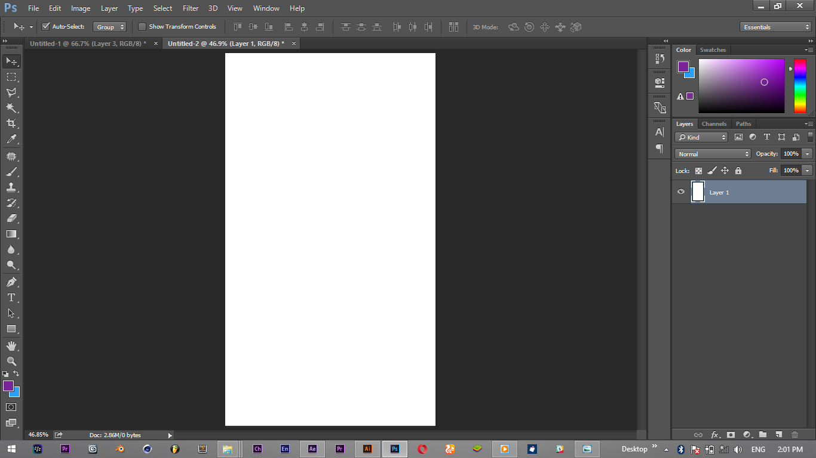Open the Filter menu

coord(191,8)
